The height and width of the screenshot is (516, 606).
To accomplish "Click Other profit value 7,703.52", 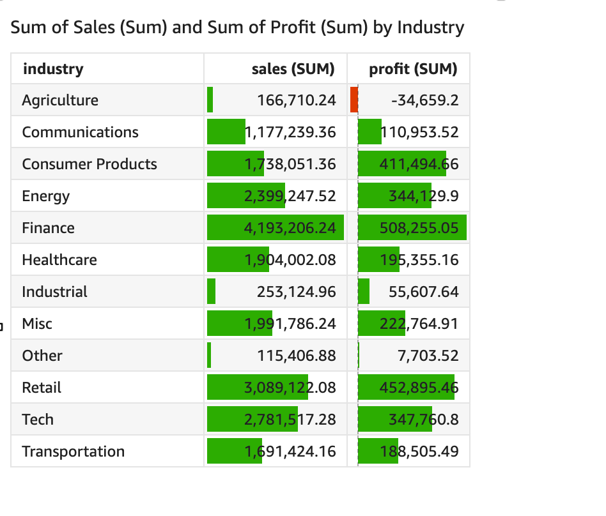I will tap(428, 356).
